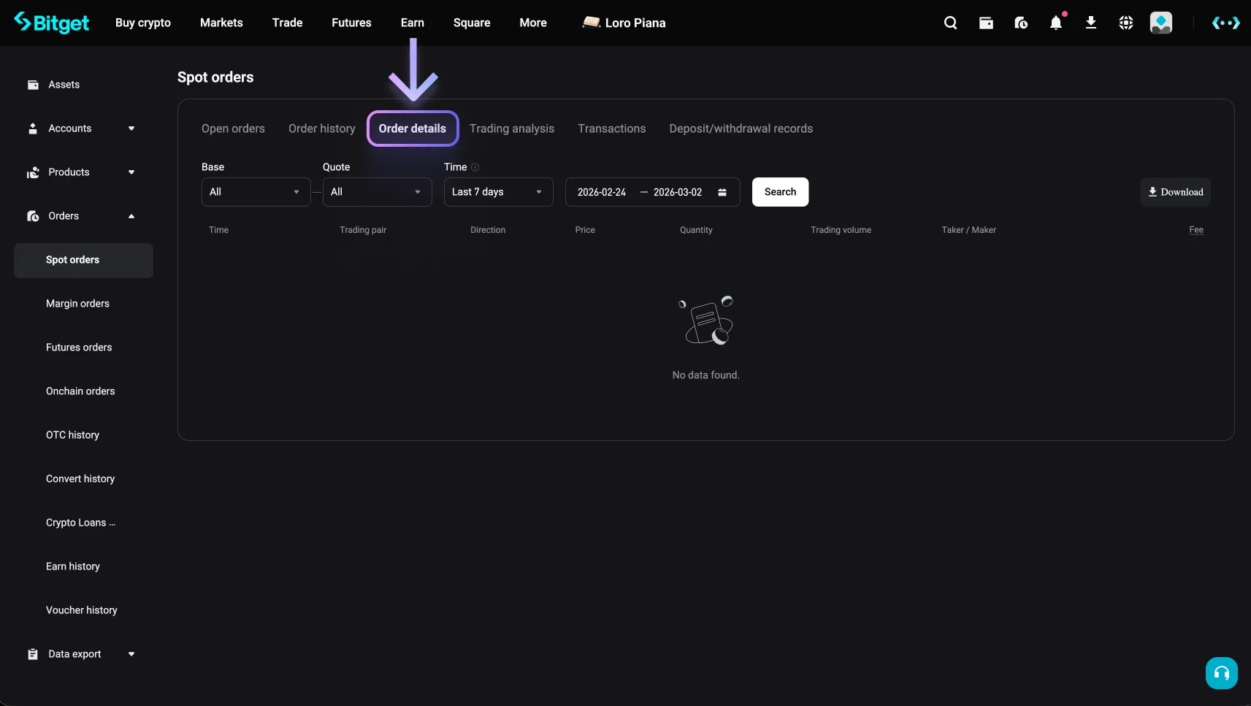
Task: Open the language globe icon
Action: coord(1126,23)
